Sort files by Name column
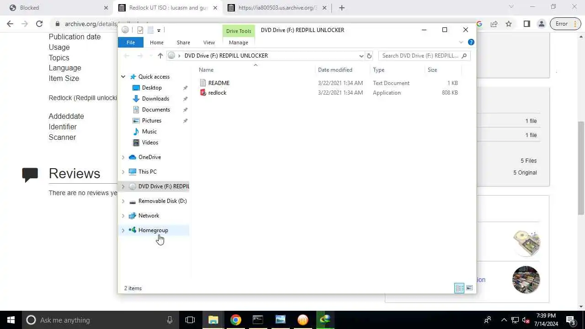 (206, 70)
